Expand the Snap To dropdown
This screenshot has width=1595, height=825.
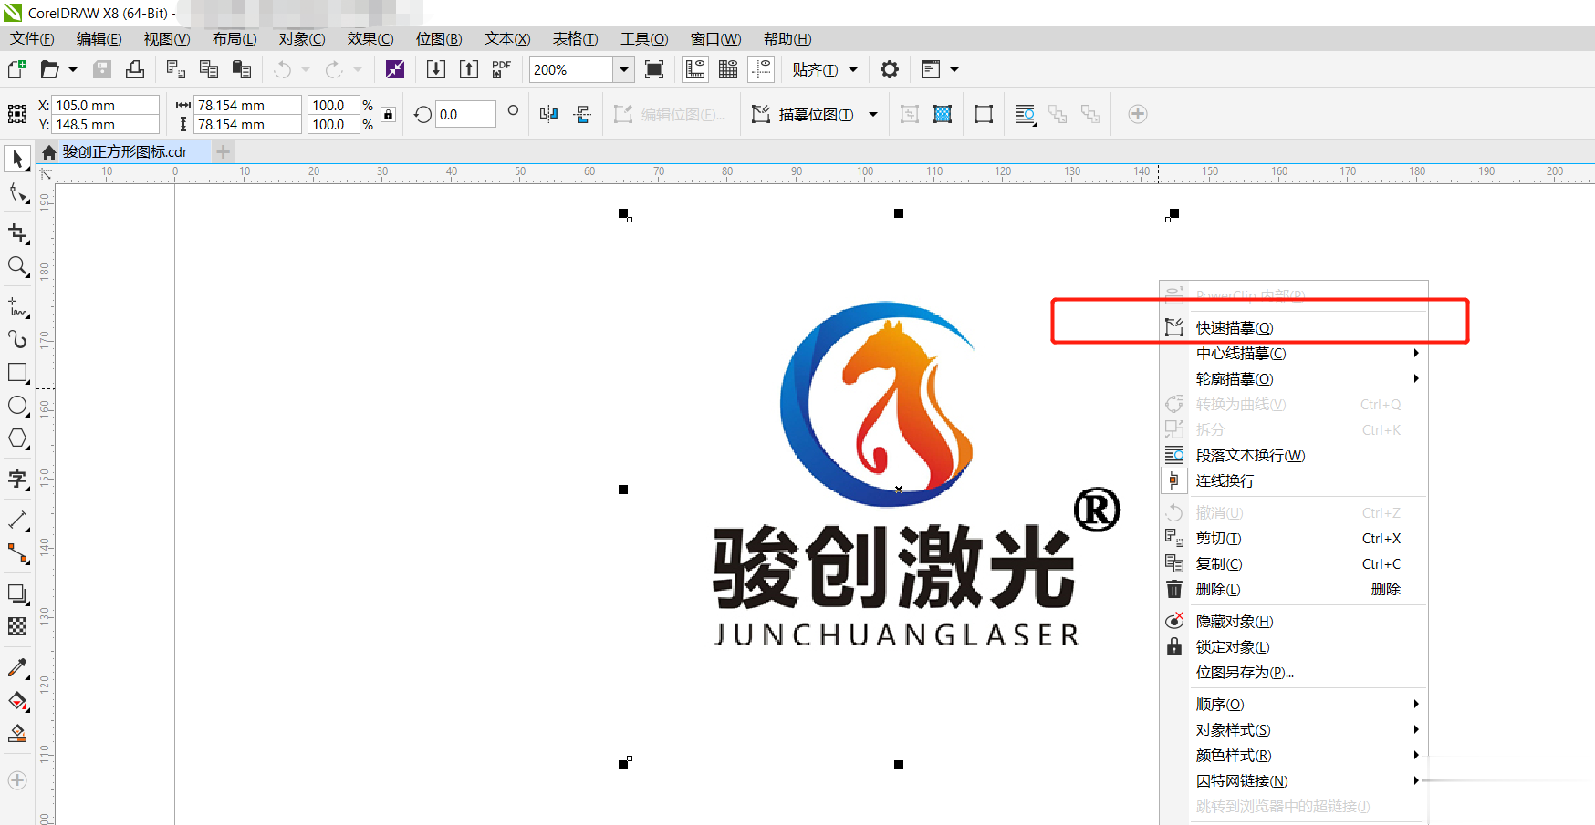(853, 69)
